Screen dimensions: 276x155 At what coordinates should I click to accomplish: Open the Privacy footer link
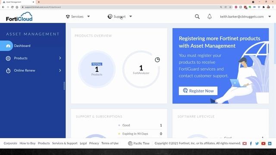(94, 143)
